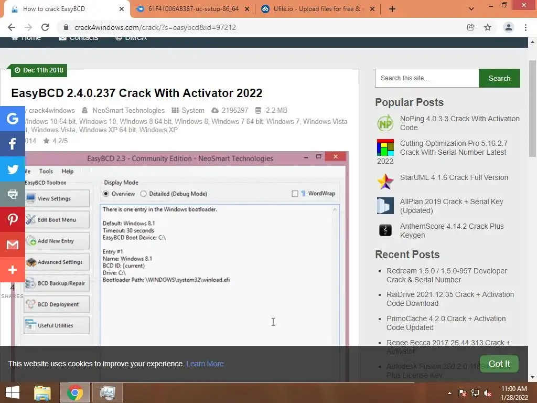Share the page on Twitter
537x403 pixels.
13,169
